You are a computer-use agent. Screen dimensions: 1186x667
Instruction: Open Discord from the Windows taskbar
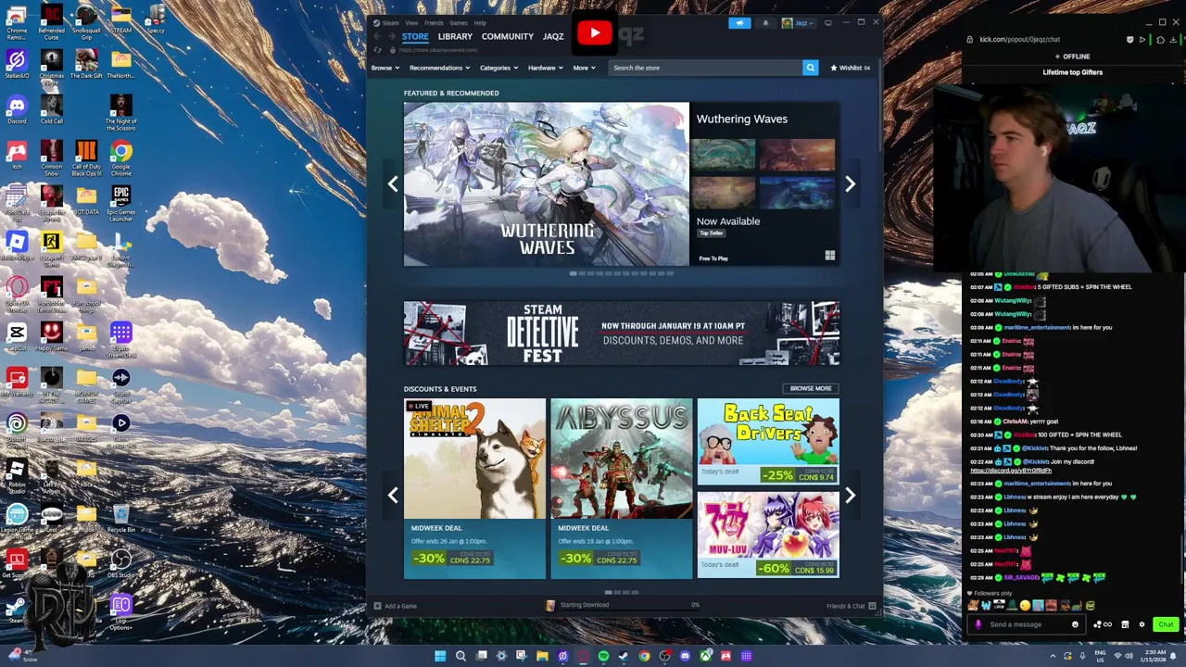685,656
